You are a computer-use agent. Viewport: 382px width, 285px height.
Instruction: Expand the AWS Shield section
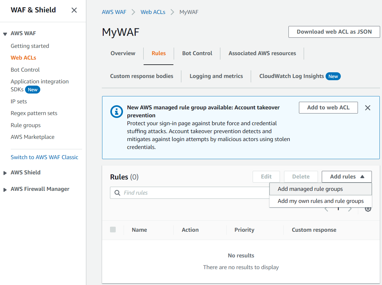pos(5,173)
